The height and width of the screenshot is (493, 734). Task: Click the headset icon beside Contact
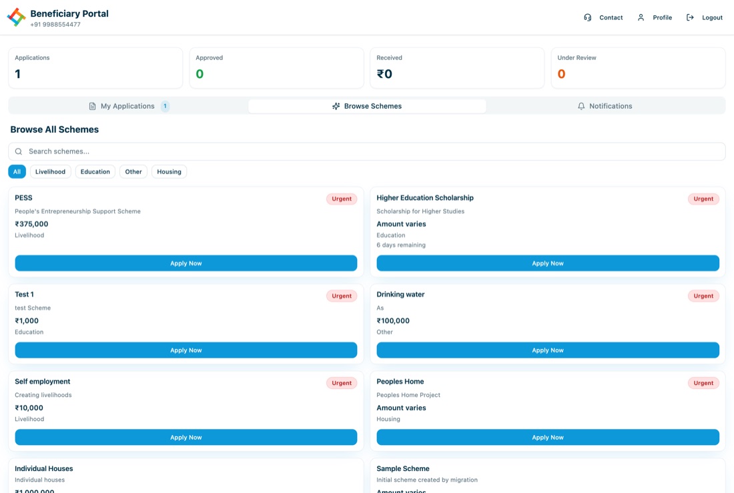tap(587, 17)
